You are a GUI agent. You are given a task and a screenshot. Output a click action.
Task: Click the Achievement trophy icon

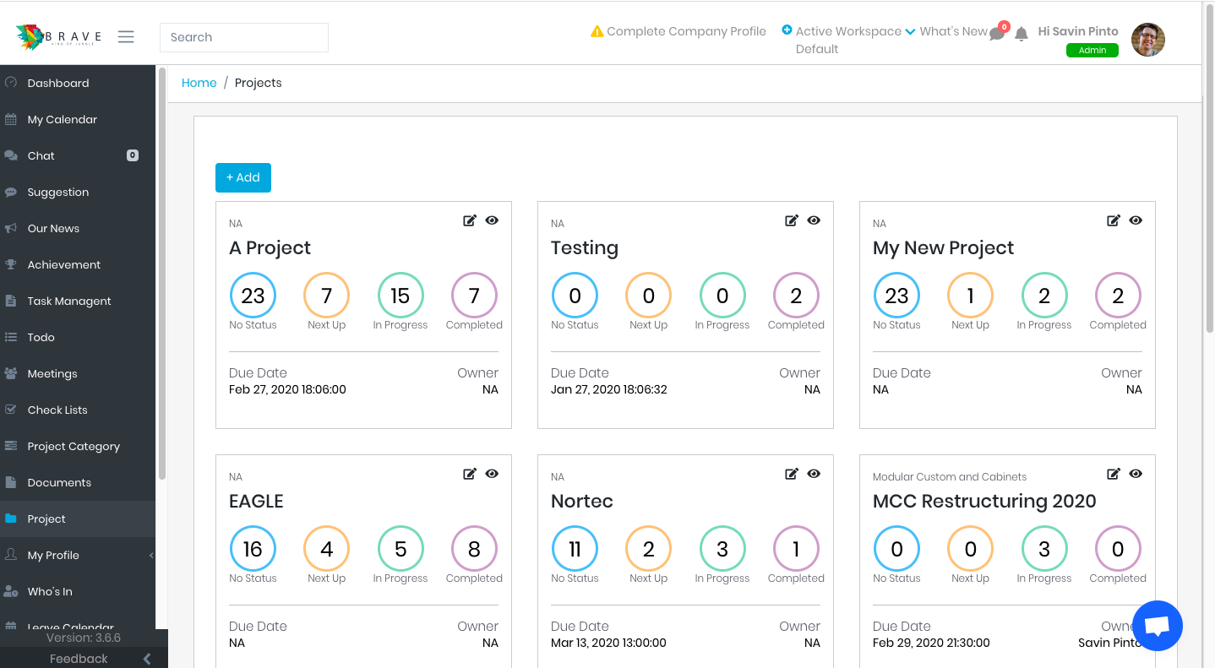pos(11,264)
